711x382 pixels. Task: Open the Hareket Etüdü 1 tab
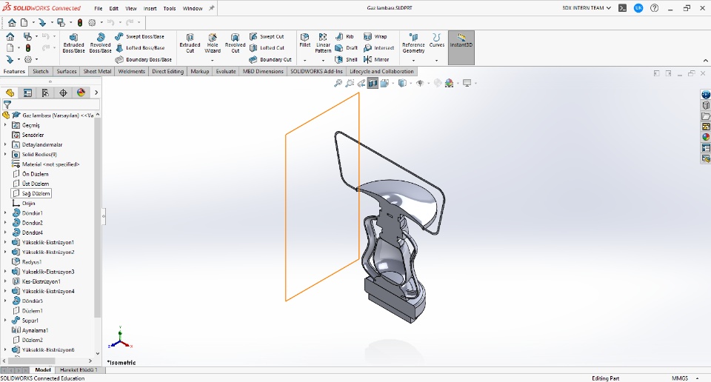tap(79, 369)
